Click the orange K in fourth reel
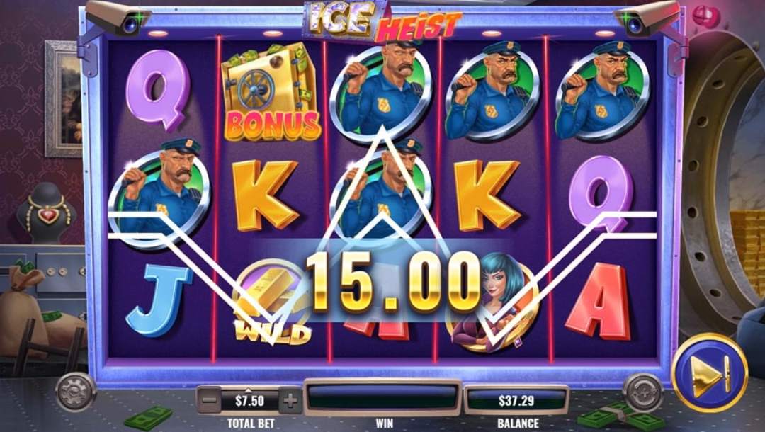765x432 pixels. click(487, 194)
